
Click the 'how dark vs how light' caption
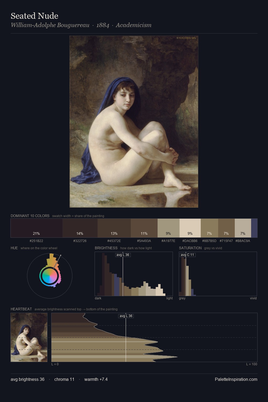click(x=136, y=248)
